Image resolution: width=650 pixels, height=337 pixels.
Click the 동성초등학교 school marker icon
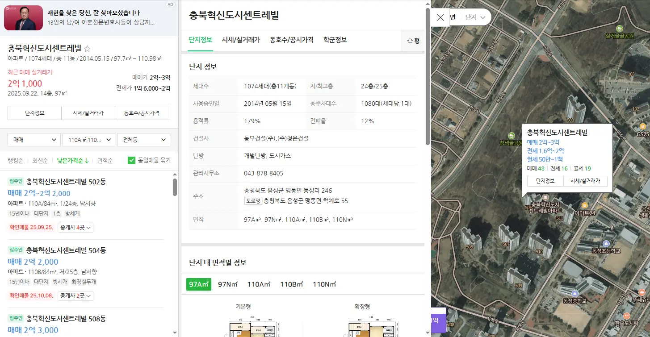(606, 243)
